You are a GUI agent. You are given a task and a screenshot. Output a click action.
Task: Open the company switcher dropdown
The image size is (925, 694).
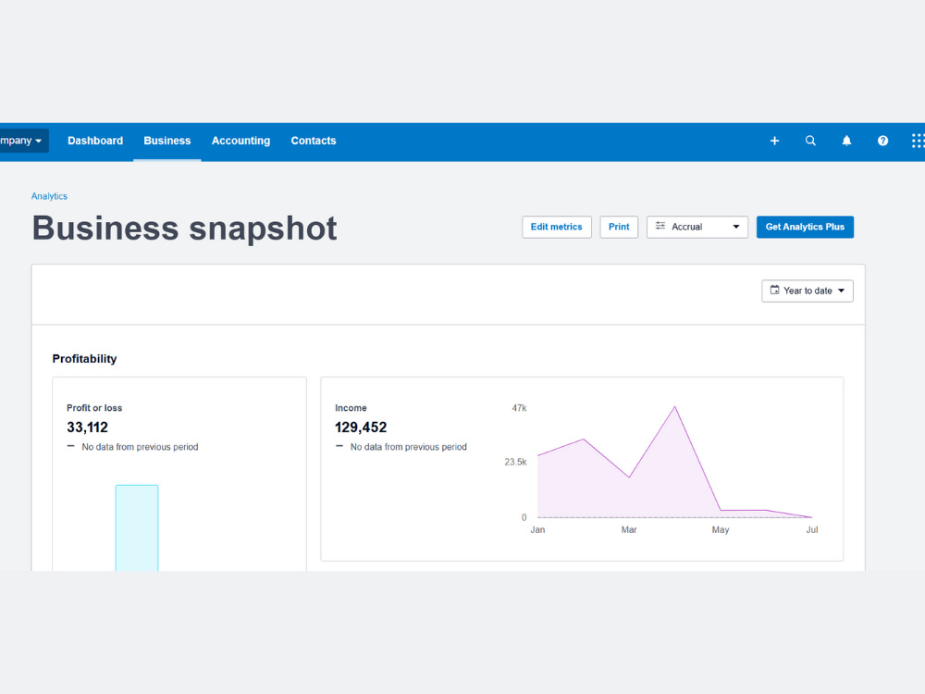(23, 141)
